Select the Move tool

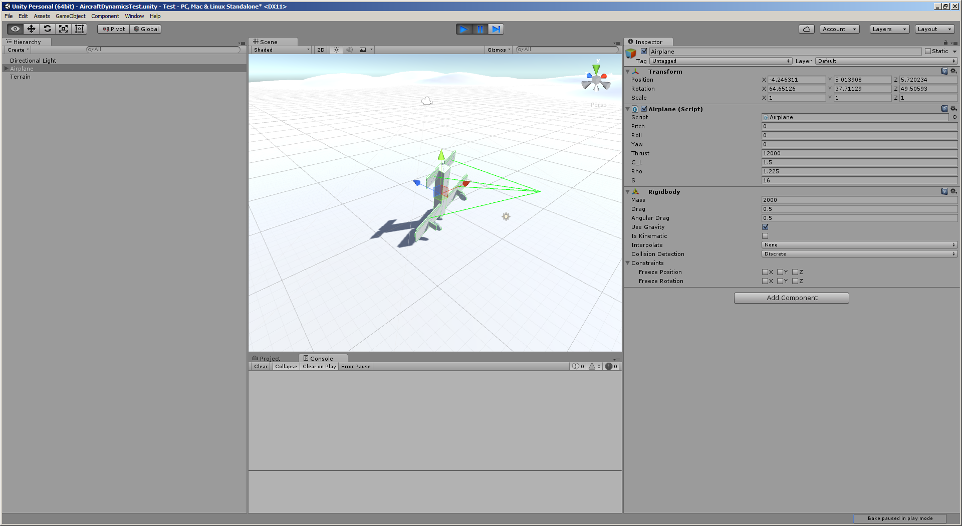coord(31,29)
